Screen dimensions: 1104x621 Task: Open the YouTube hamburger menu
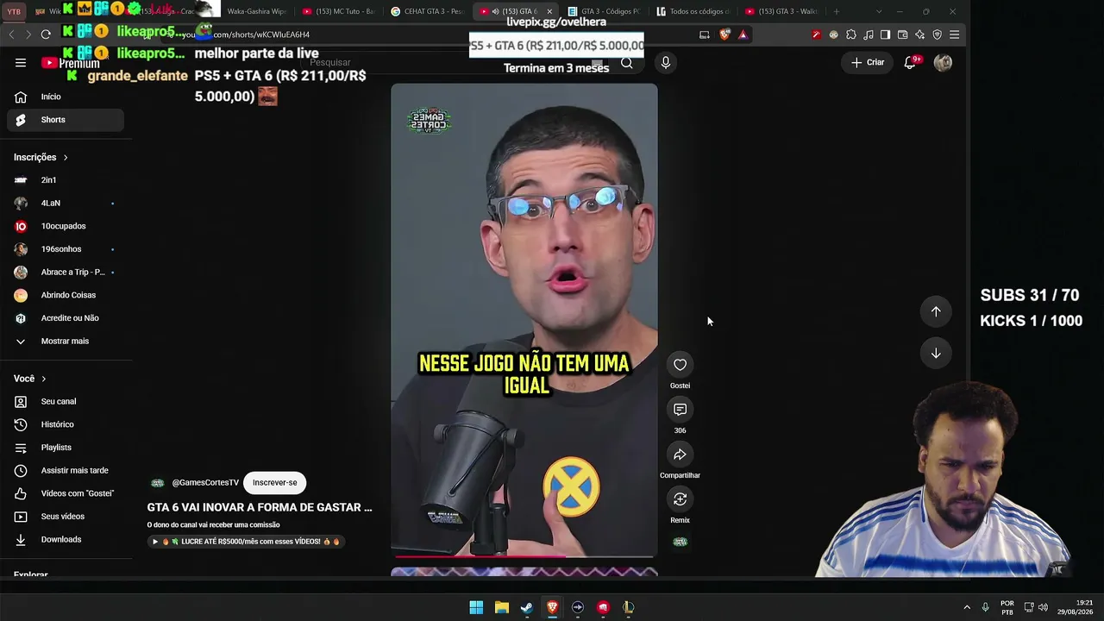pyautogui.click(x=21, y=63)
